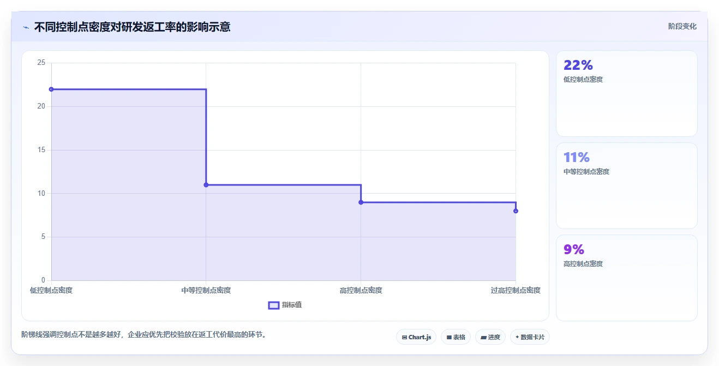
Task: Click the y-axis value 10
Action: [41, 194]
